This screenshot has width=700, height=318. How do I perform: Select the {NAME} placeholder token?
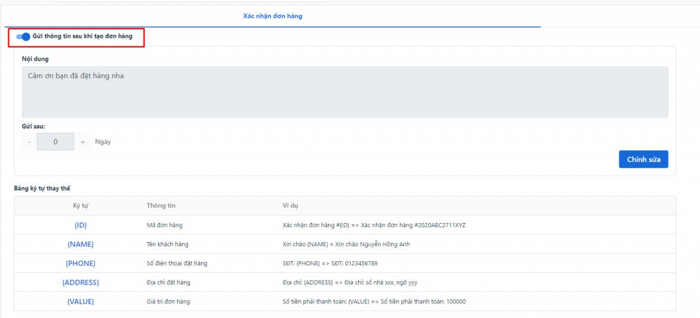point(81,244)
